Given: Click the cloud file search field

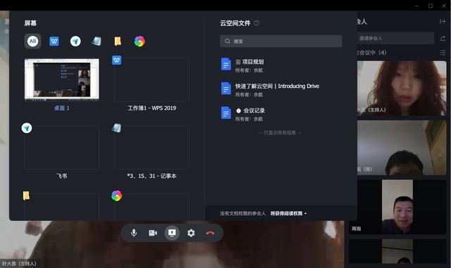Looking at the screenshot, I should 281,41.
